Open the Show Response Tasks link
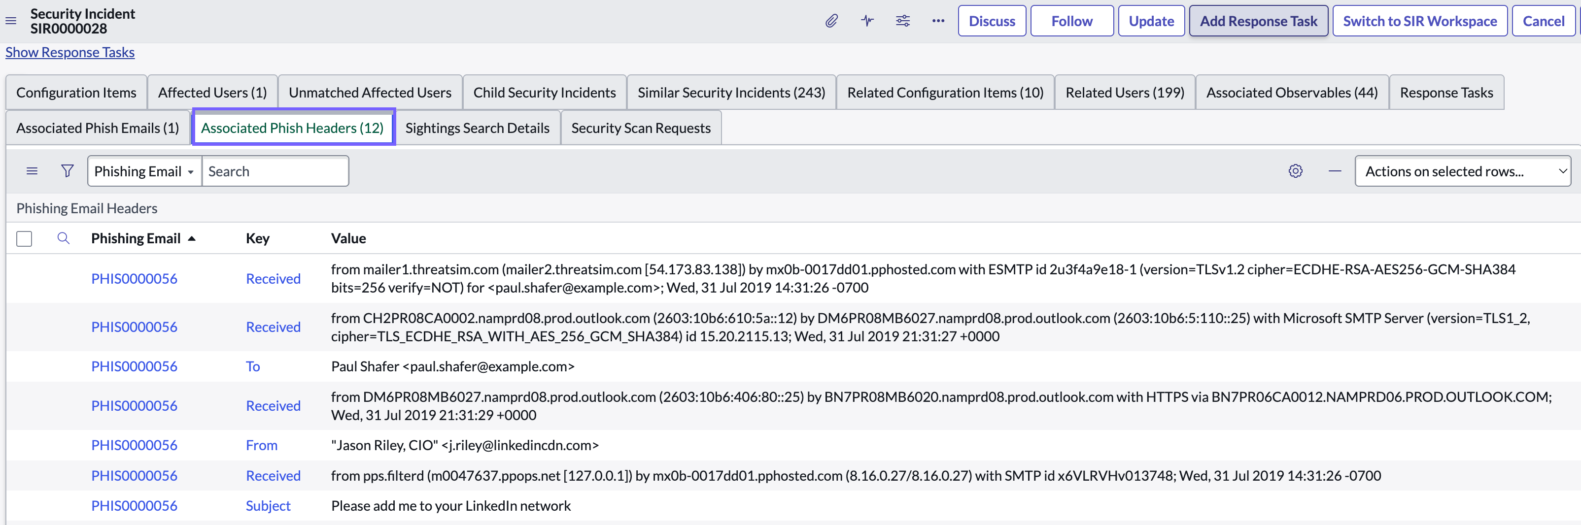 tap(70, 53)
